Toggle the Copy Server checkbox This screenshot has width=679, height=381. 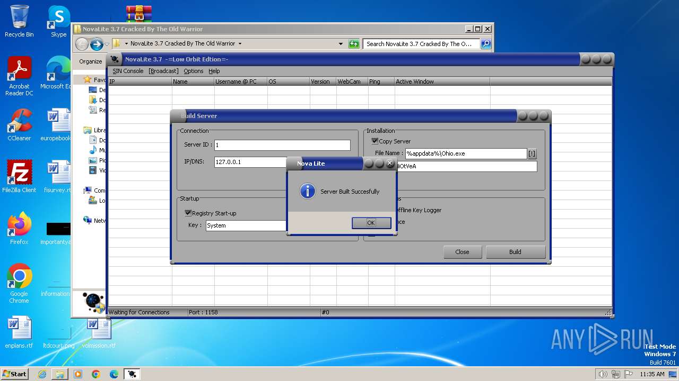[375, 141]
